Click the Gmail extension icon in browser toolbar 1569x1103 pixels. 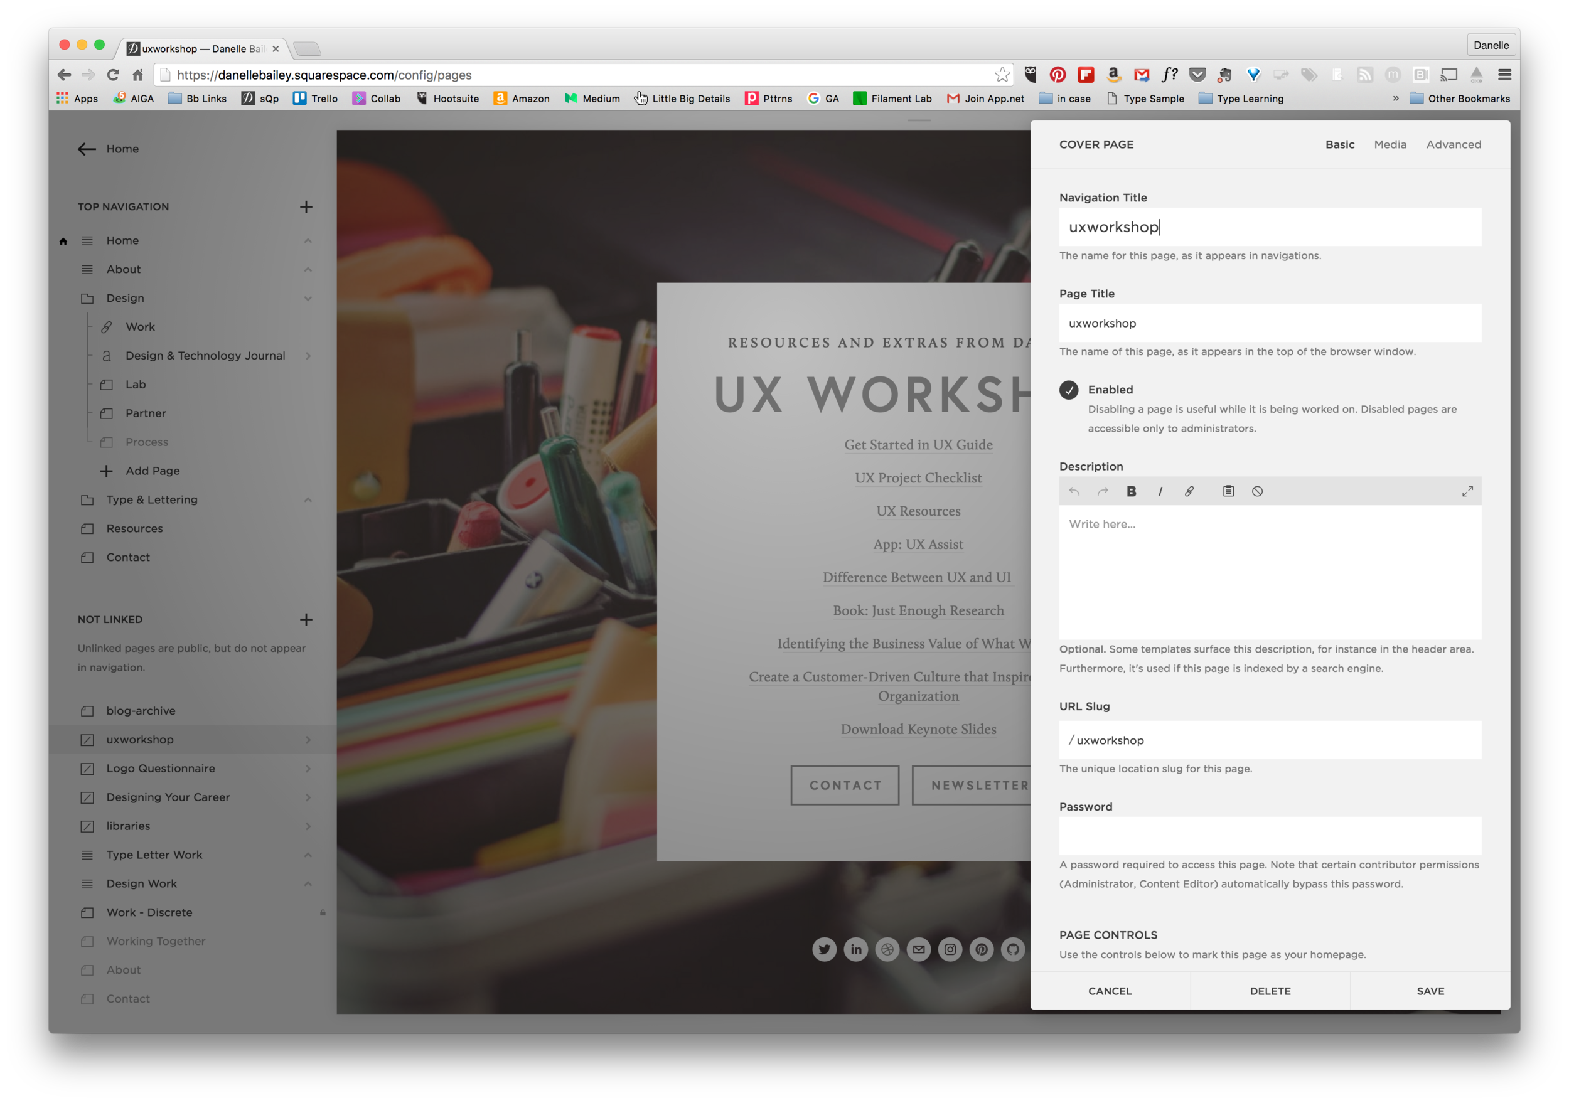[1141, 75]
